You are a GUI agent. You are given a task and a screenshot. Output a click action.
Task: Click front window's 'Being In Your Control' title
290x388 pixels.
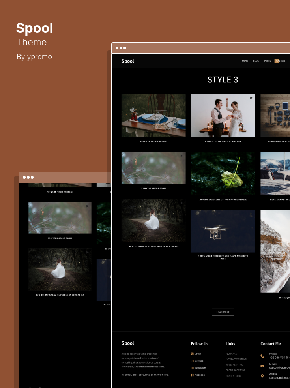[153, 142]
